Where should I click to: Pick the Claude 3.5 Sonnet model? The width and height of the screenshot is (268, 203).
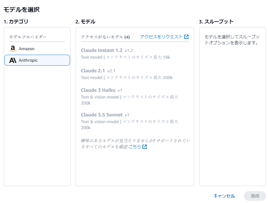[129, 121]
